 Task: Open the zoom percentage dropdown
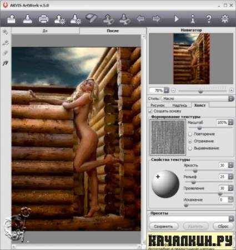click(167, 91)
